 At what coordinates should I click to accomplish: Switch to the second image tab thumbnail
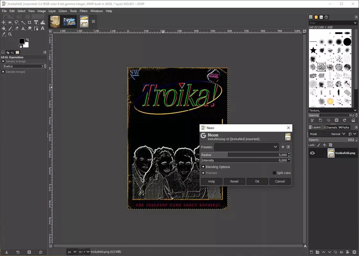point(70,22)
